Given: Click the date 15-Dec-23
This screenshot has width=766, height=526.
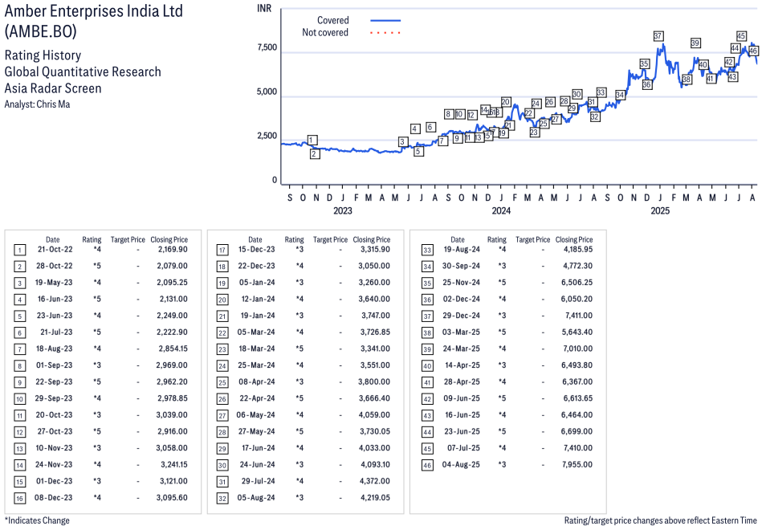Looking at the screenshot, I should tap(256, 250).
